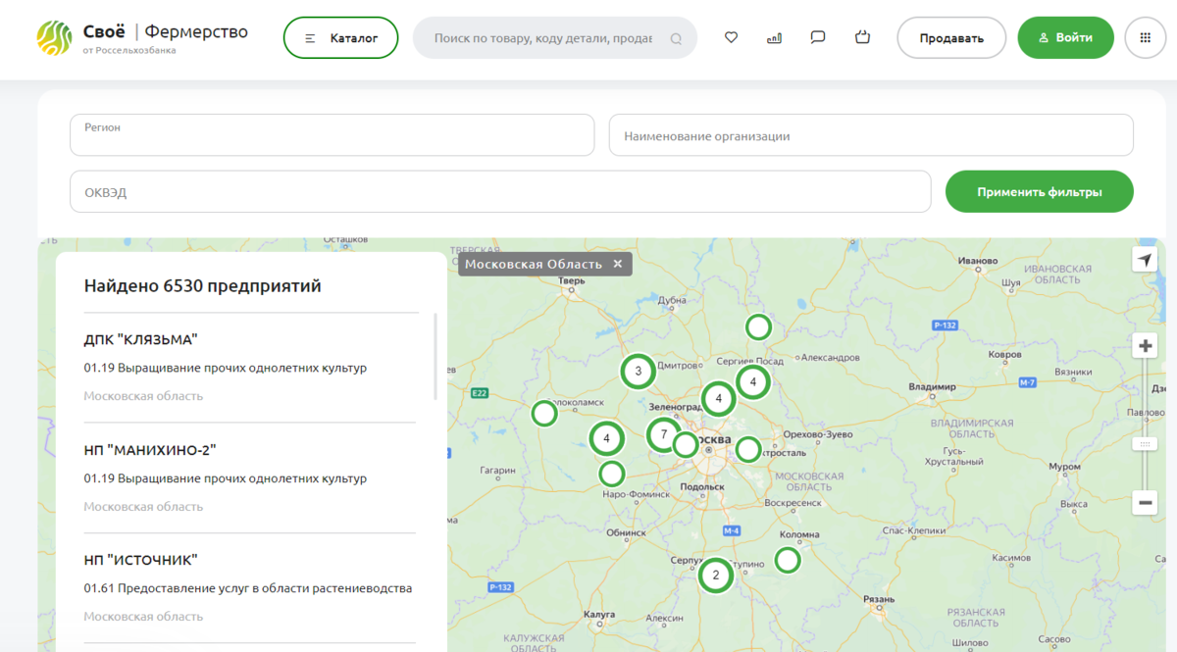The height and width of the screenshot is (652, 1177).
Task: Click the ОКВЭД filter field
Action: coord(500,191)
